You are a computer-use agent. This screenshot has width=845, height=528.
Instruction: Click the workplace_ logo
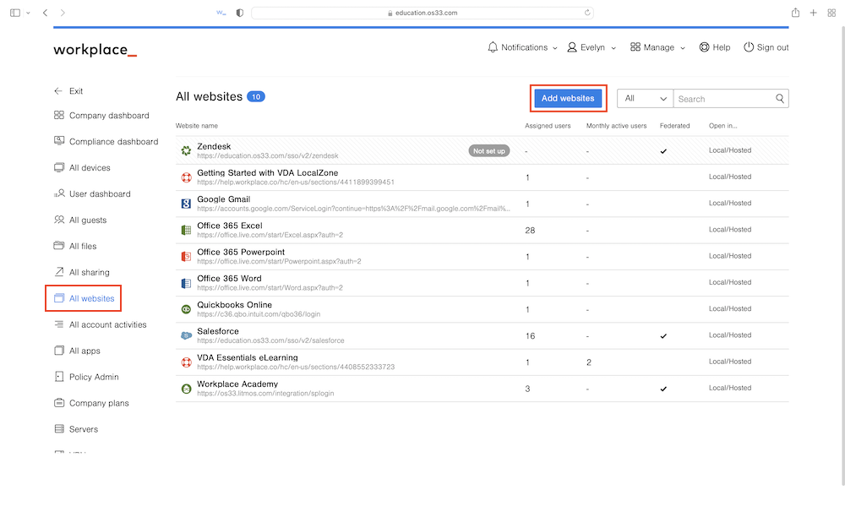[95, 50]
